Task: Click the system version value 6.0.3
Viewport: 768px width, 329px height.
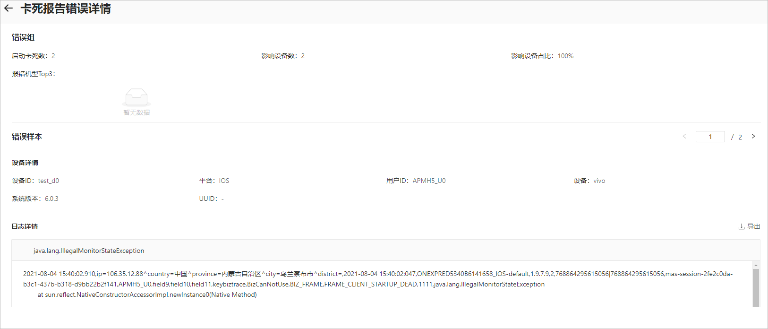Action: (51, 199)
